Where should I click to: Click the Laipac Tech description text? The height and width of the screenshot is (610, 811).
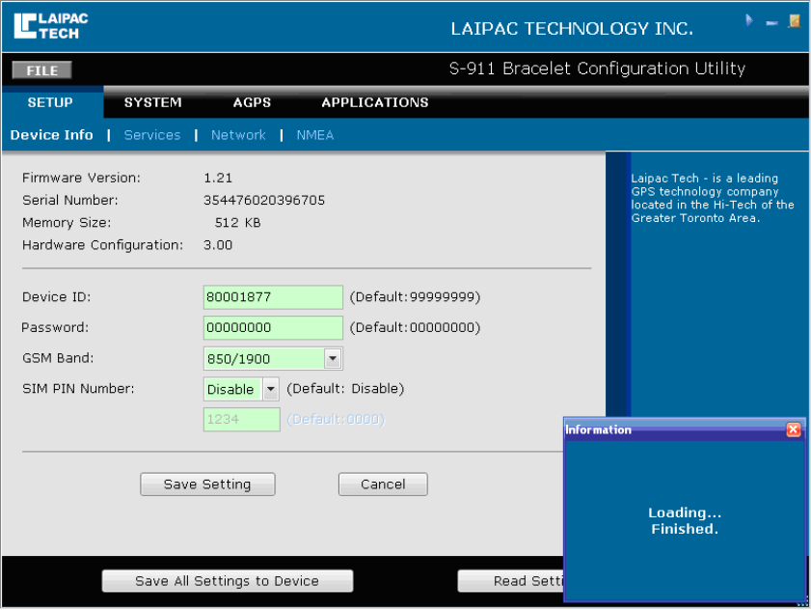coord(713,198)
